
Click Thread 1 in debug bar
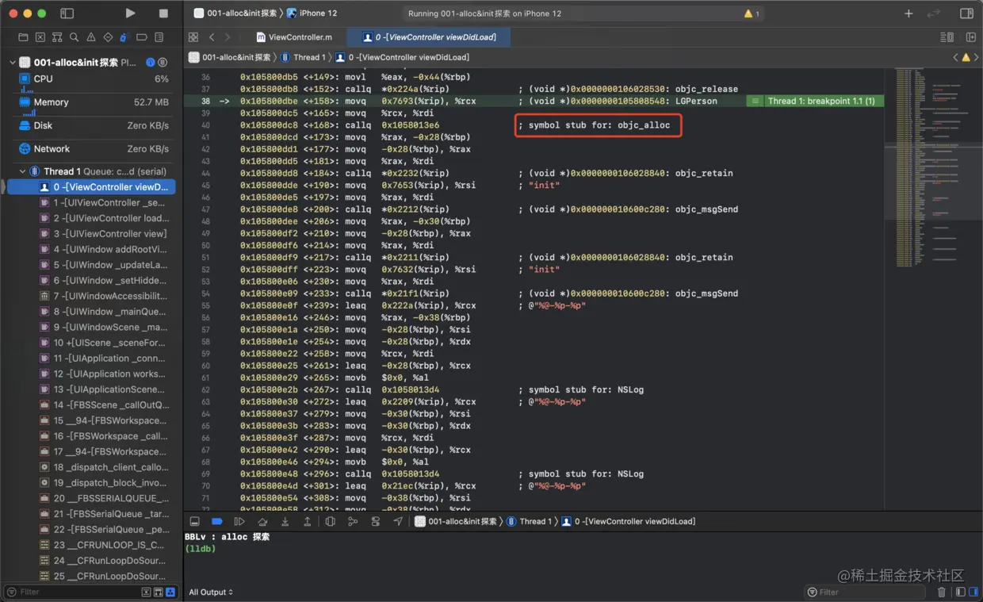coord(529,521)
